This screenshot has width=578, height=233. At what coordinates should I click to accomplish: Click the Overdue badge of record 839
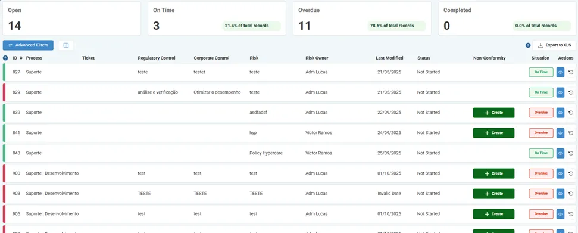pyautogui.click(x=541, y=113)
